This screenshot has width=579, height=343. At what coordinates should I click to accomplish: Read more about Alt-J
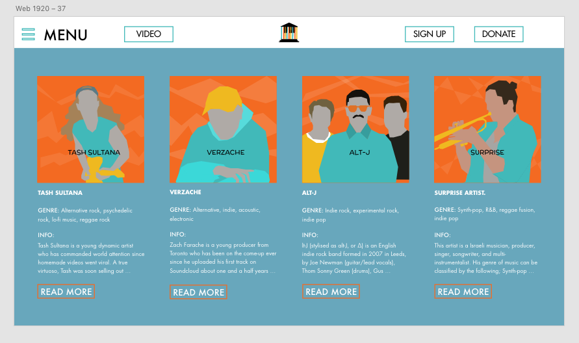(331, 291)
